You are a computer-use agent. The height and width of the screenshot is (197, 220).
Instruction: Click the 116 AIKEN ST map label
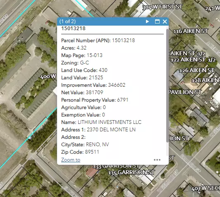coord(190,31)
